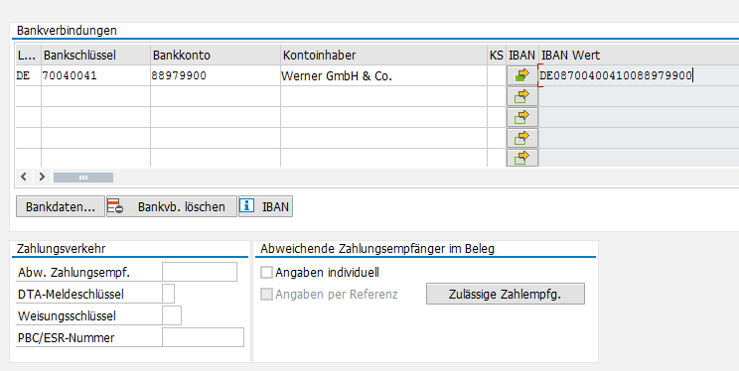Click IBAN arrow icon in fourth table row
Screen dimensions: 739x371
tap(522, 138)
